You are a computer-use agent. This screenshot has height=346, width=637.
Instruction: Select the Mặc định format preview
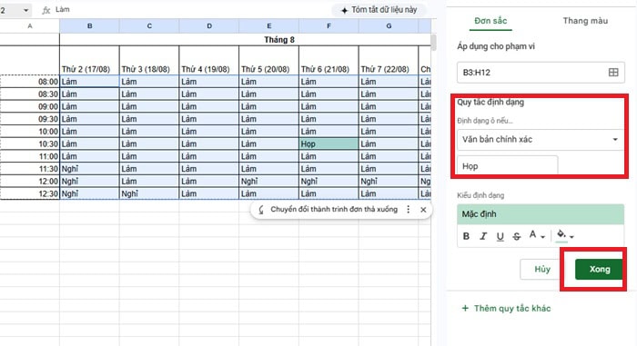tap(541, 214)
